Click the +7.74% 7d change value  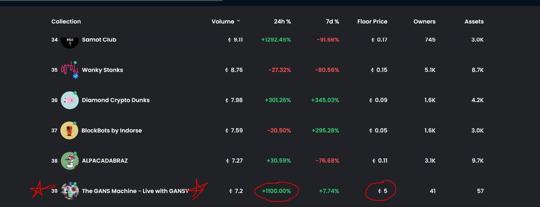pyautogui.click(x=328, y=191)
